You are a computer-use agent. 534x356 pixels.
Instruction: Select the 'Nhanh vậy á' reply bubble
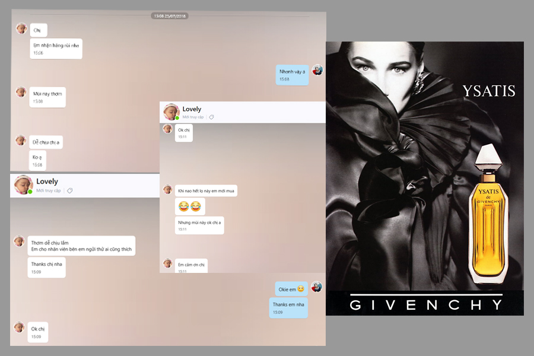(x=292, y=75)
